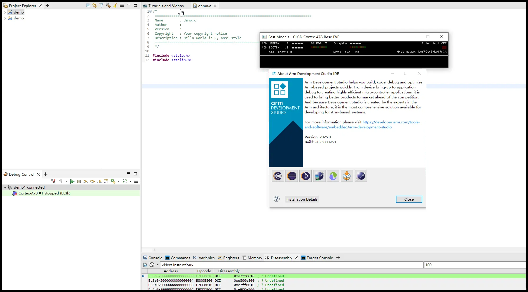
Task: Toggle BOOTSW 1..8 switches in FVP window
Action: point(297,48)
